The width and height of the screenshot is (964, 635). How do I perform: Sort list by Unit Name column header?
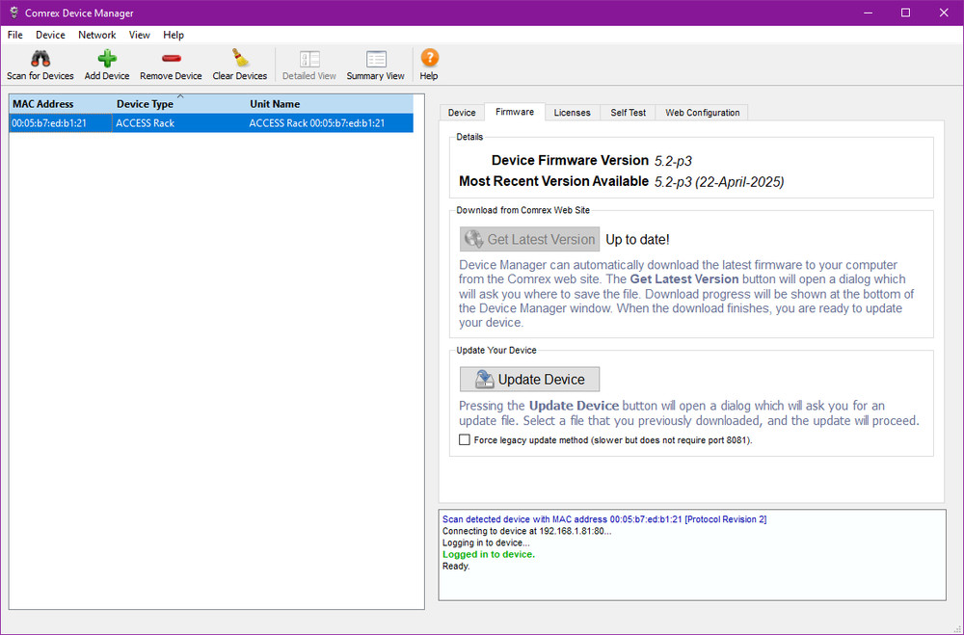click(275, 104)
